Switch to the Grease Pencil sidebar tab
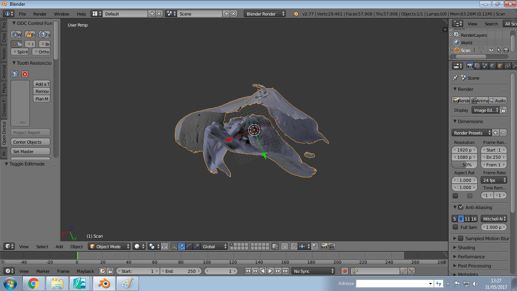517x291 pixels. (4, 108)
